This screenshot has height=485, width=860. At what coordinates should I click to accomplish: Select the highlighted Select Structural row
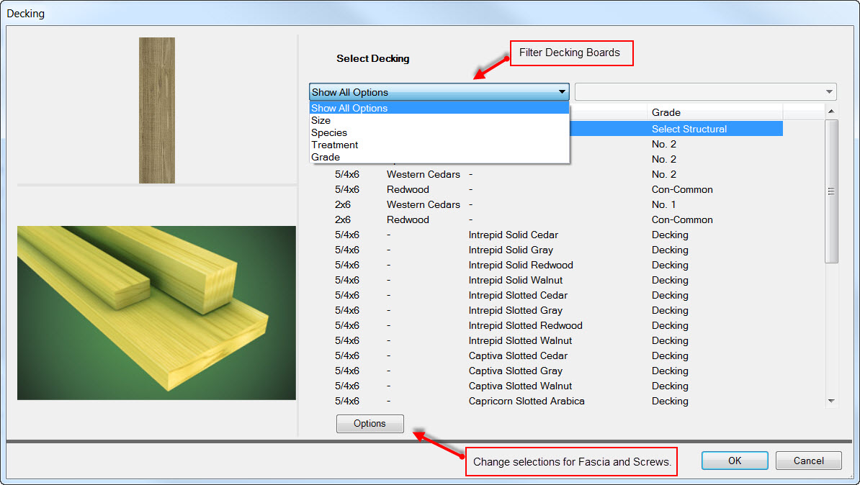(x=676, y=129)
